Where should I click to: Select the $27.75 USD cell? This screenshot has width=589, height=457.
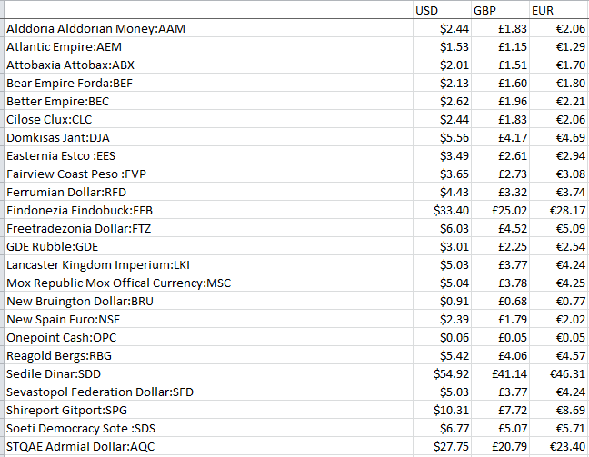point(442,446)
